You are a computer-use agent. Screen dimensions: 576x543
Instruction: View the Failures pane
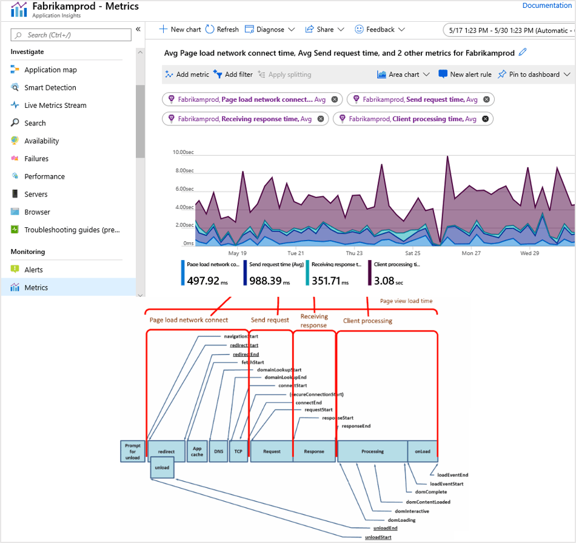(x=38, y=158)
